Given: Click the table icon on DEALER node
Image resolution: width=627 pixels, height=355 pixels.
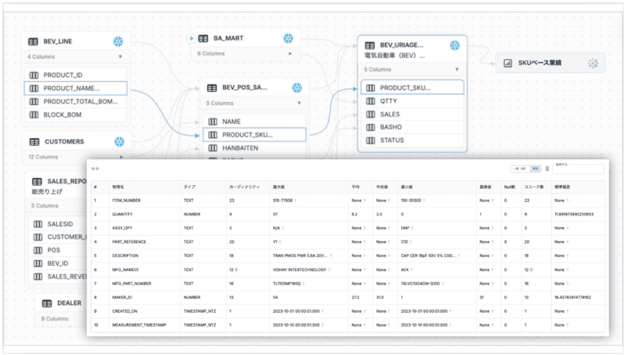Looking at the screenshot, I should pyautogui.click(x=47, y=303).
